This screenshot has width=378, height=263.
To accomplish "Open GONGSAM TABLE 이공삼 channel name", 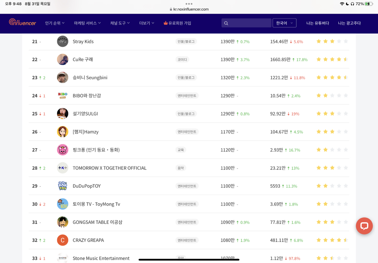I will coord(97,222).
